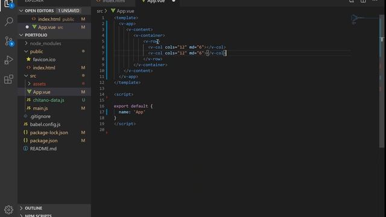The height and width of the screenshot is (217, 386).
Task: Expand the assets folder
Action: (29, 84)
